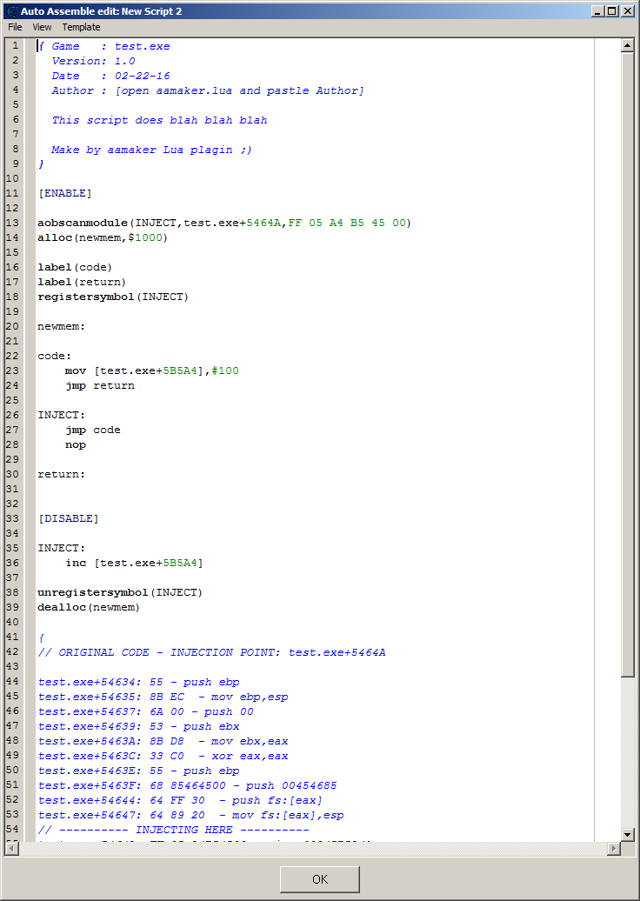
Task: Open the File menu
Action: [x=15, y=27]
